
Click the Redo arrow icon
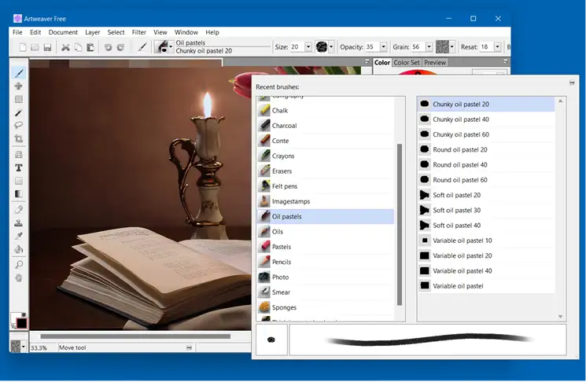120,47
